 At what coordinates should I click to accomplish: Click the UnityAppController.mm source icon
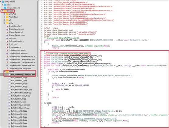pos(7,53)
